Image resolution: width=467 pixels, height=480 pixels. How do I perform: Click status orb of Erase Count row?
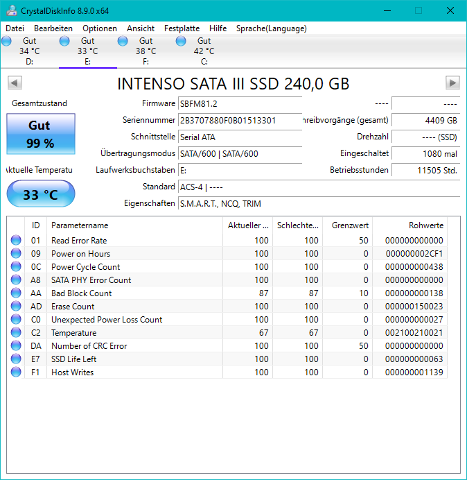point(16,306)
